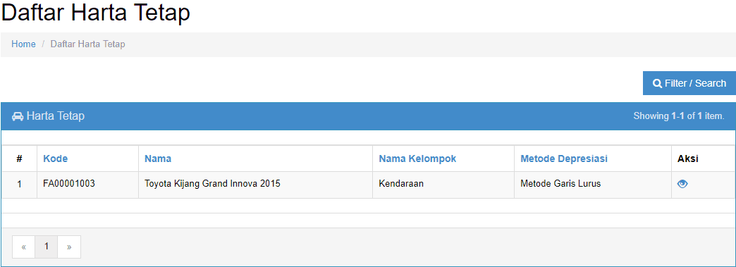Click the Showing 1-1 of 1 item summary
This screenshot has height=267, width=736.
click(679, 116)
